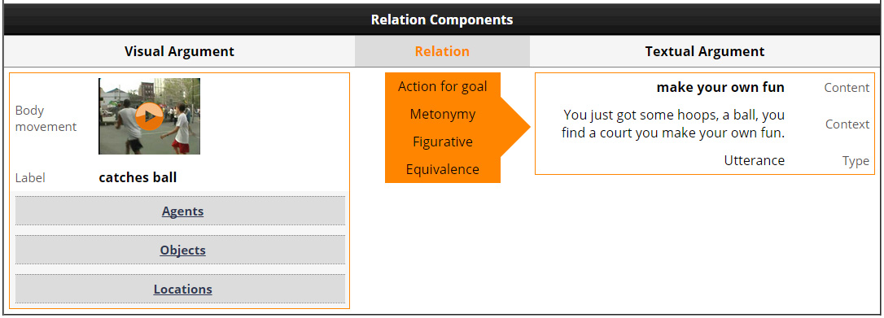Click the Metonymy relation label
This screenshot has height=318, width=884.
(x=443, y=114)
